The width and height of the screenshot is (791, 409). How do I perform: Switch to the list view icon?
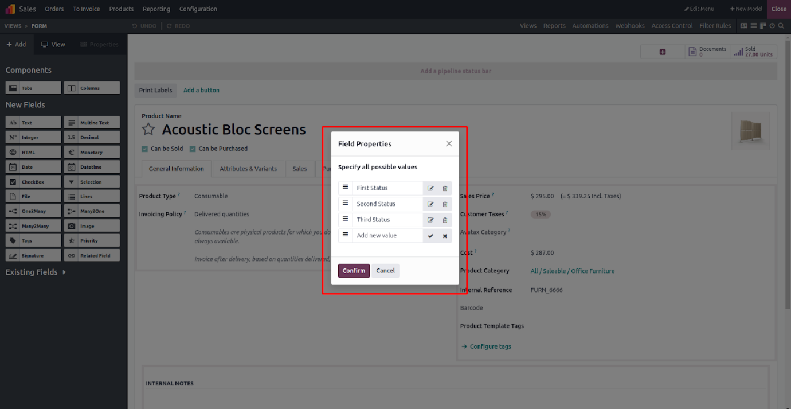(x=754, y=26)
